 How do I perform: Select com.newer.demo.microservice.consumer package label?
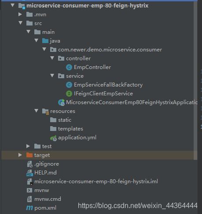pos(110,50)
